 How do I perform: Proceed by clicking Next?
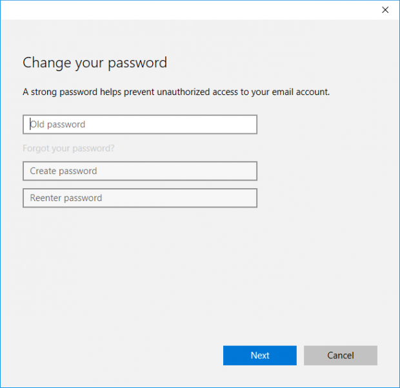click(x=260, y=355)
